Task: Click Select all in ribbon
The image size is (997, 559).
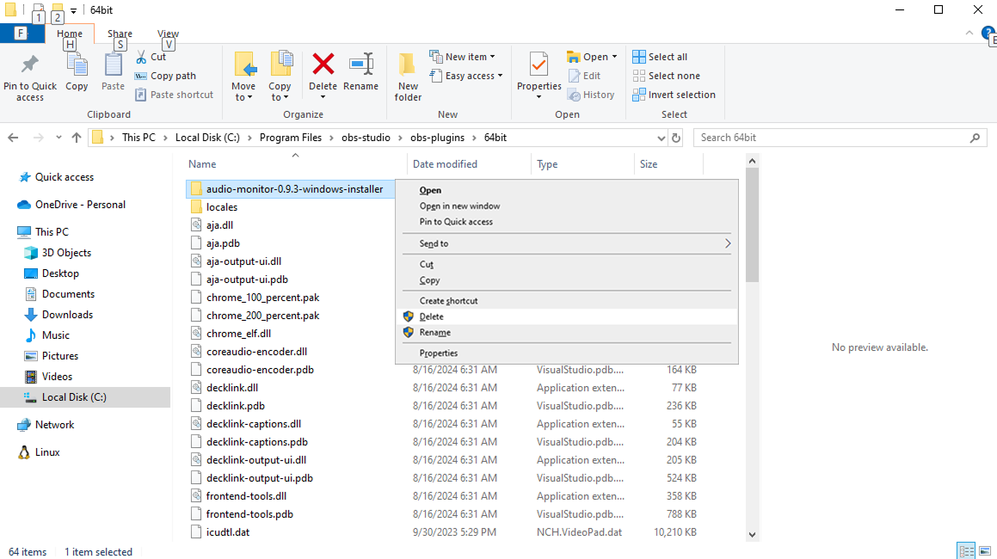Action: click(660, 57)
